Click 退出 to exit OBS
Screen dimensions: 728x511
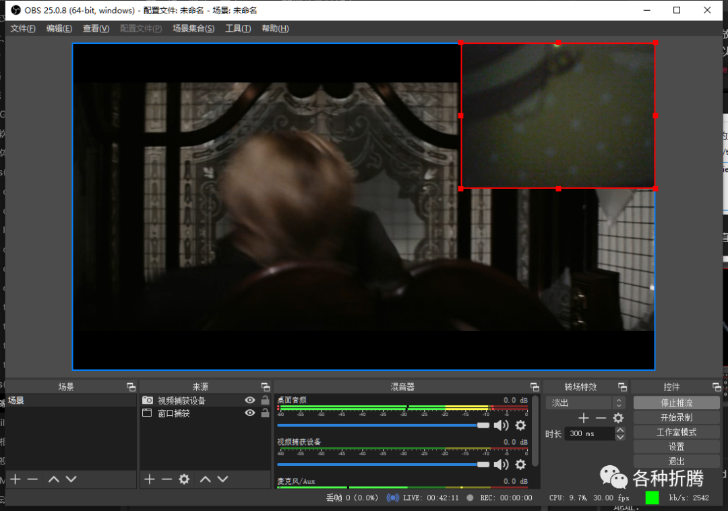[x=677, y=461]
